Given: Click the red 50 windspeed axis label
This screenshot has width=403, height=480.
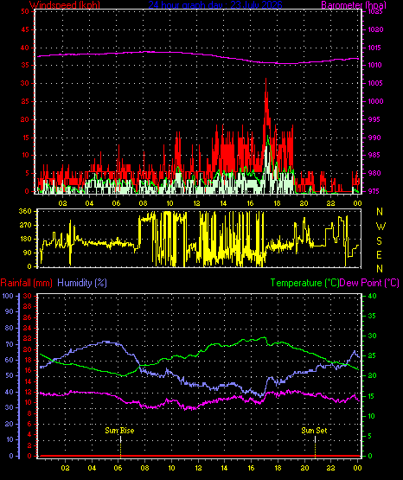Looking at the screenshot, I should [25, 11].
